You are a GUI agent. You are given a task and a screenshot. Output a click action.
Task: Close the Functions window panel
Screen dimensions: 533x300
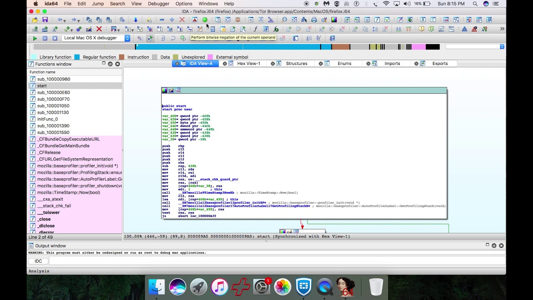click(117, 64)
